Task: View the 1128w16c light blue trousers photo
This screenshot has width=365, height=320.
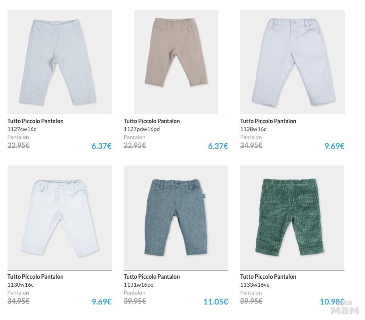Action: click(292, 62)
